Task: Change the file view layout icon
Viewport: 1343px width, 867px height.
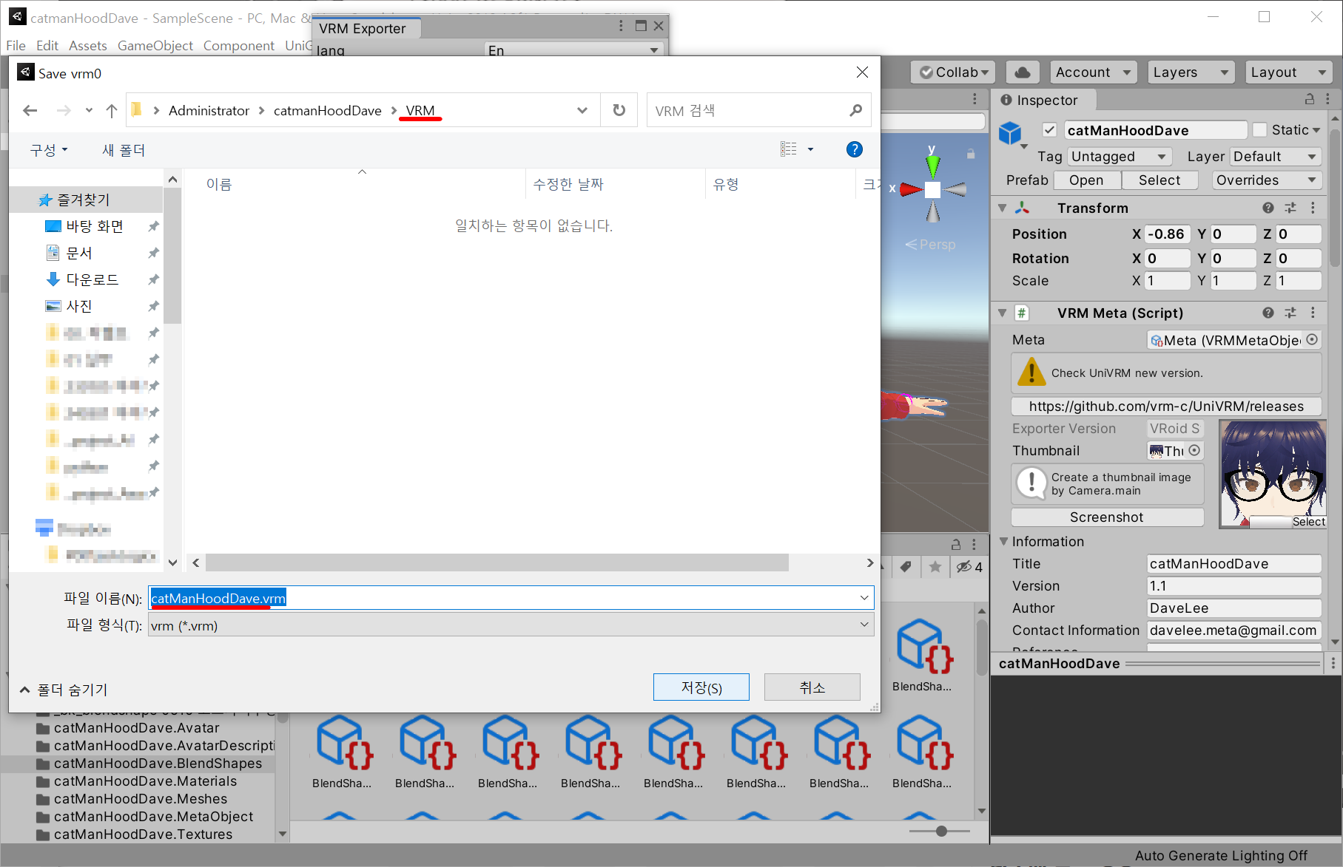Action: tap(789, 149)
